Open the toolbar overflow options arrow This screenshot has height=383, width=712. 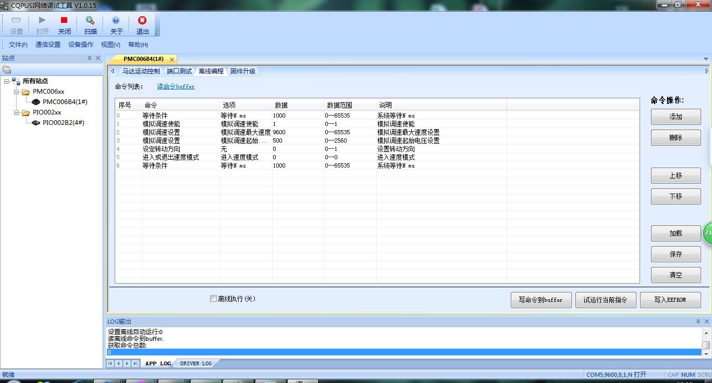(157, 33)
